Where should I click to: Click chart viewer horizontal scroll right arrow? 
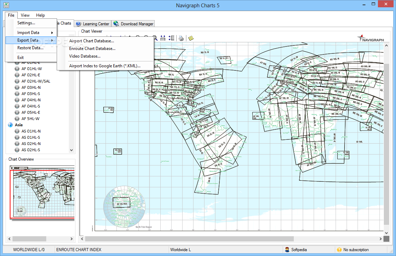point(381,239)
